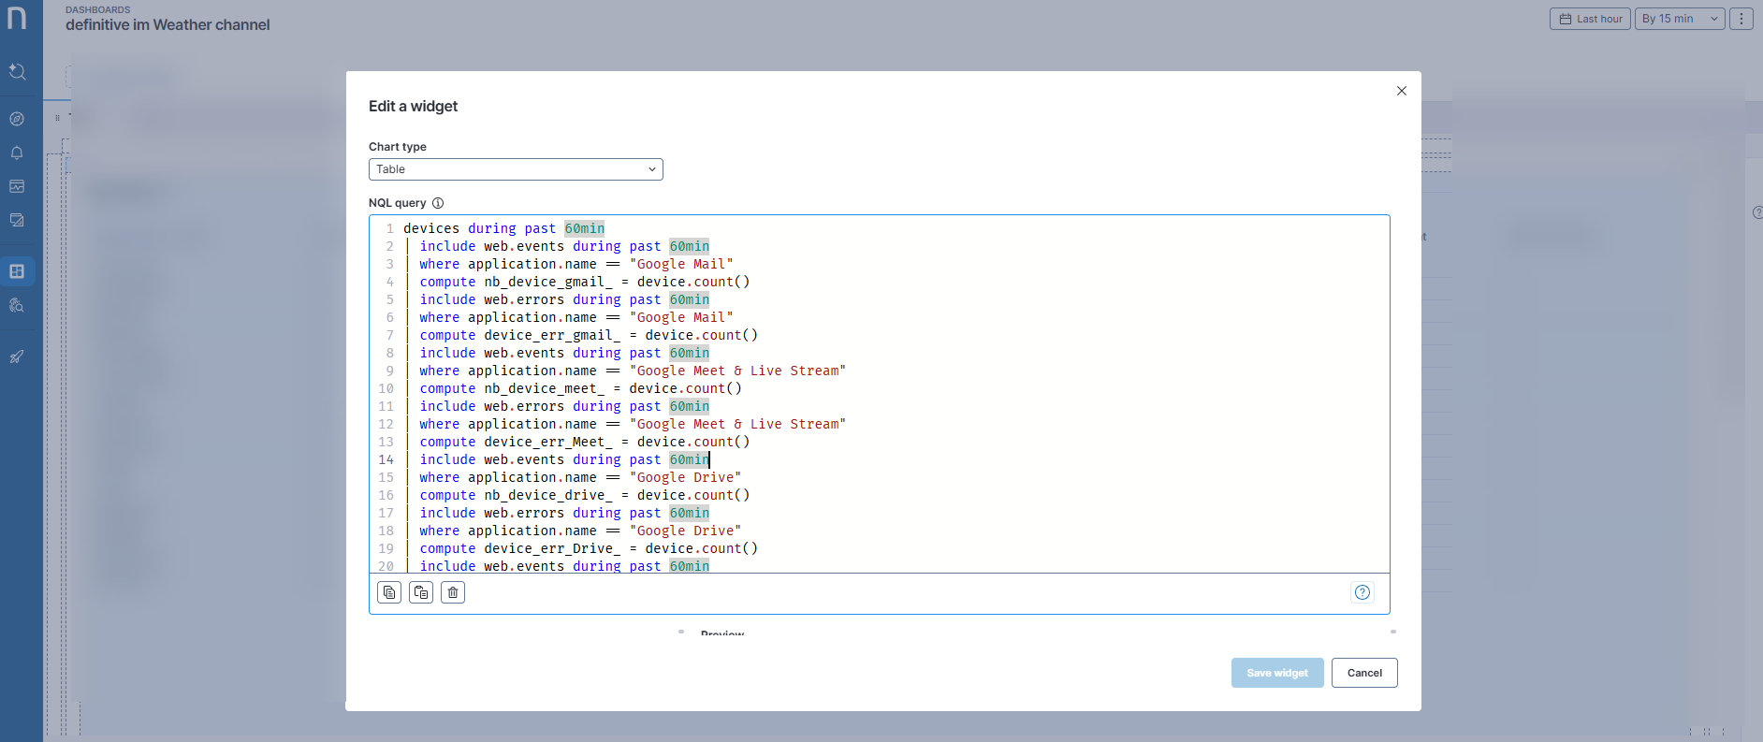Close the Edit a widget dialog
This screenshot has height=742, width=1763.
click(x=1402, y=91)
